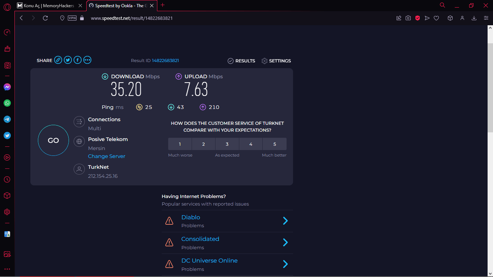
Task: Share the result on Twitter
Action: [68, 60]
